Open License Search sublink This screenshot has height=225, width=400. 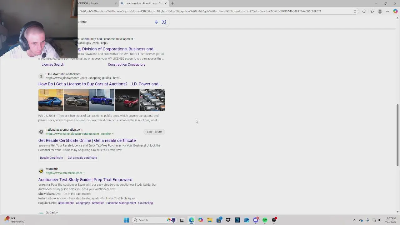53,64
